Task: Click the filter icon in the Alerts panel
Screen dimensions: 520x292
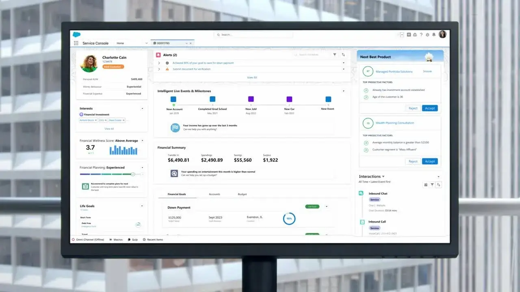Action: pyautogui.click(x=335, y=55)
